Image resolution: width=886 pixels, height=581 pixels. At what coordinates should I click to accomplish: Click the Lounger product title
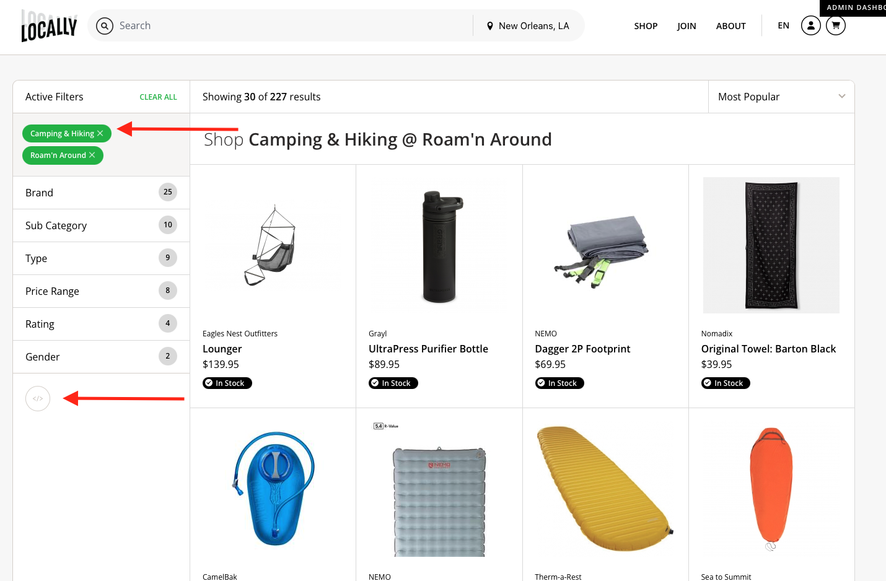[222, 349]
